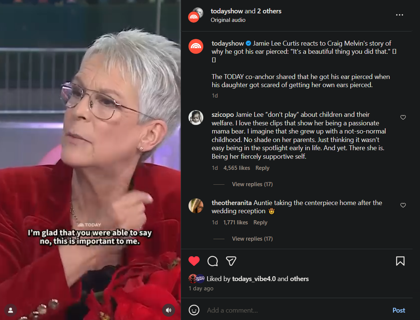
Task: Share the post via paper plane icon
Action: point(231,261)
